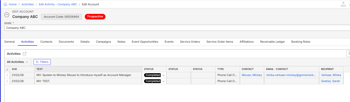Click due date of Mickey Mouse activity
Image resolution: width=350 pixels, height=102 pixels.
pyautogui.click(x=22, y=75)
